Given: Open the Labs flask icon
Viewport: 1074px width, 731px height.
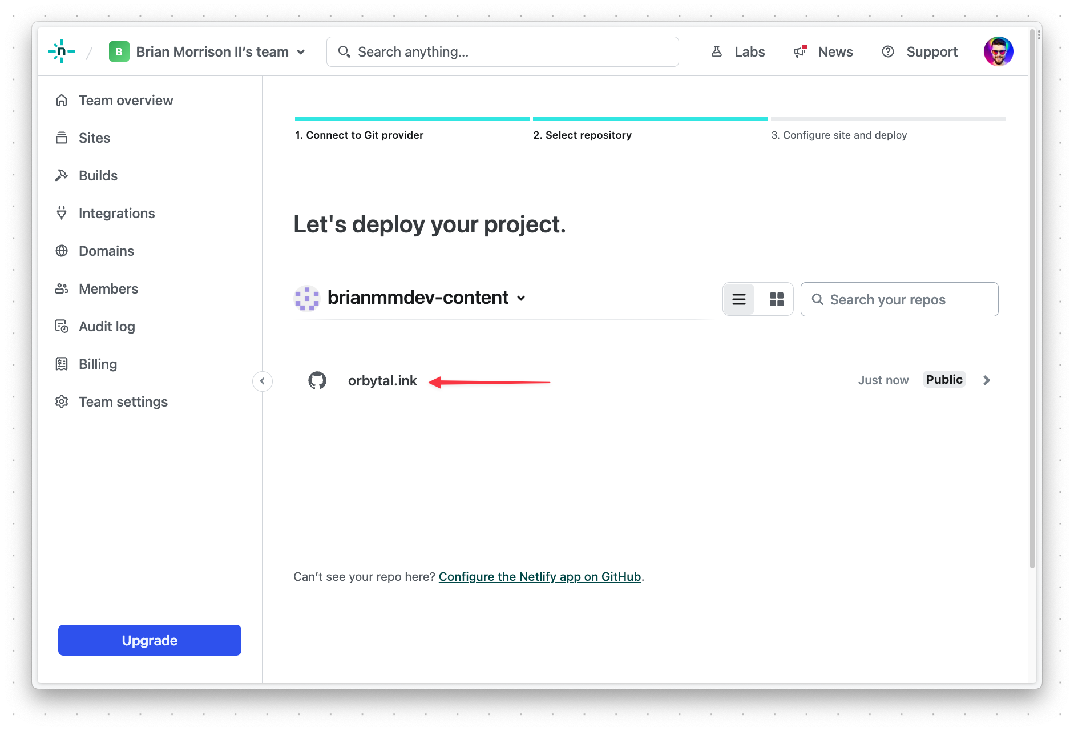Looking at the screenshot, I should pyautogui.click(x=717, y=52).
